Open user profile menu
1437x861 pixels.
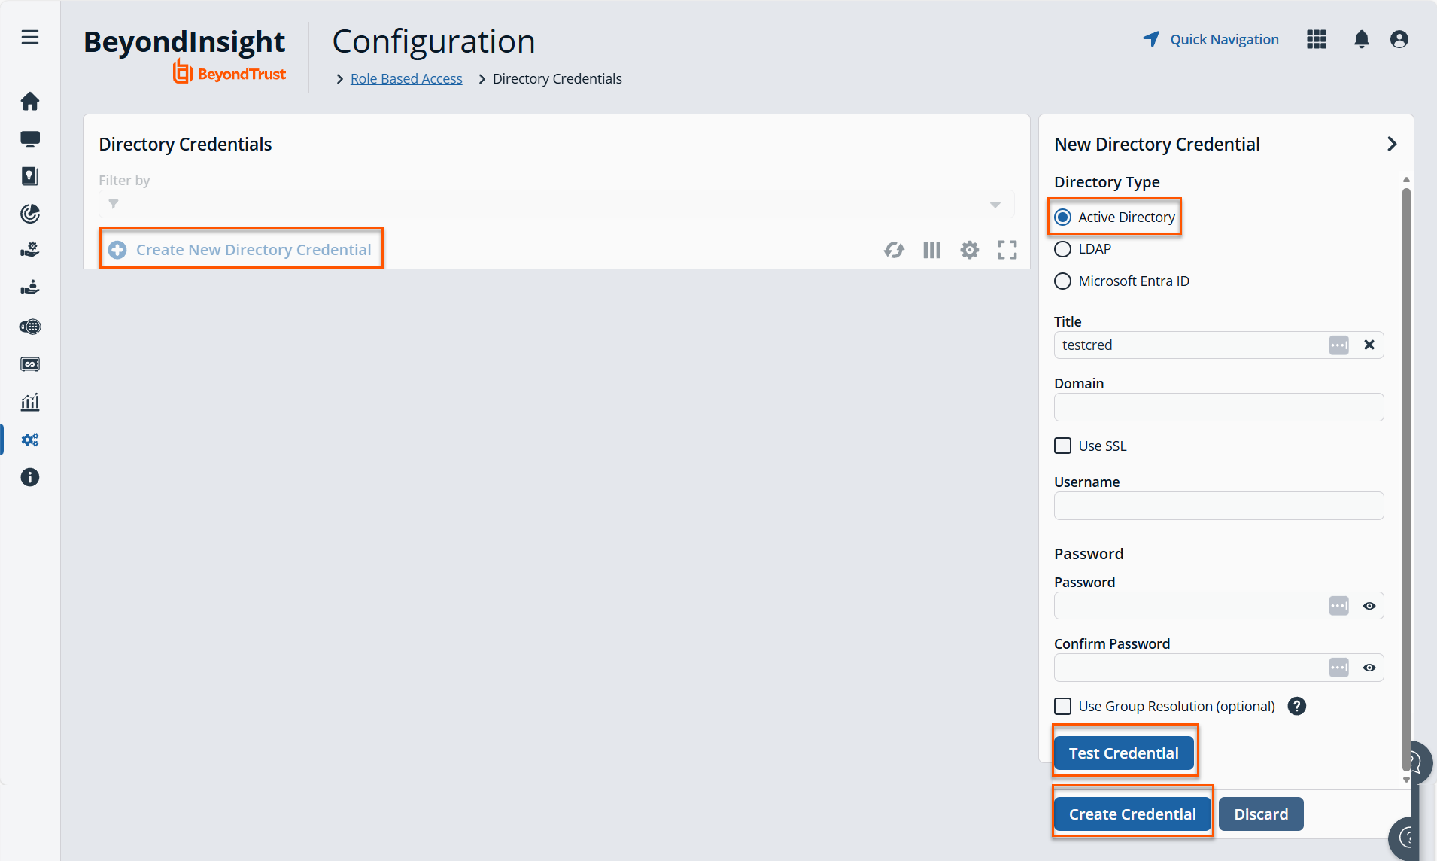pyautogui.click(x=1399, y=39)
